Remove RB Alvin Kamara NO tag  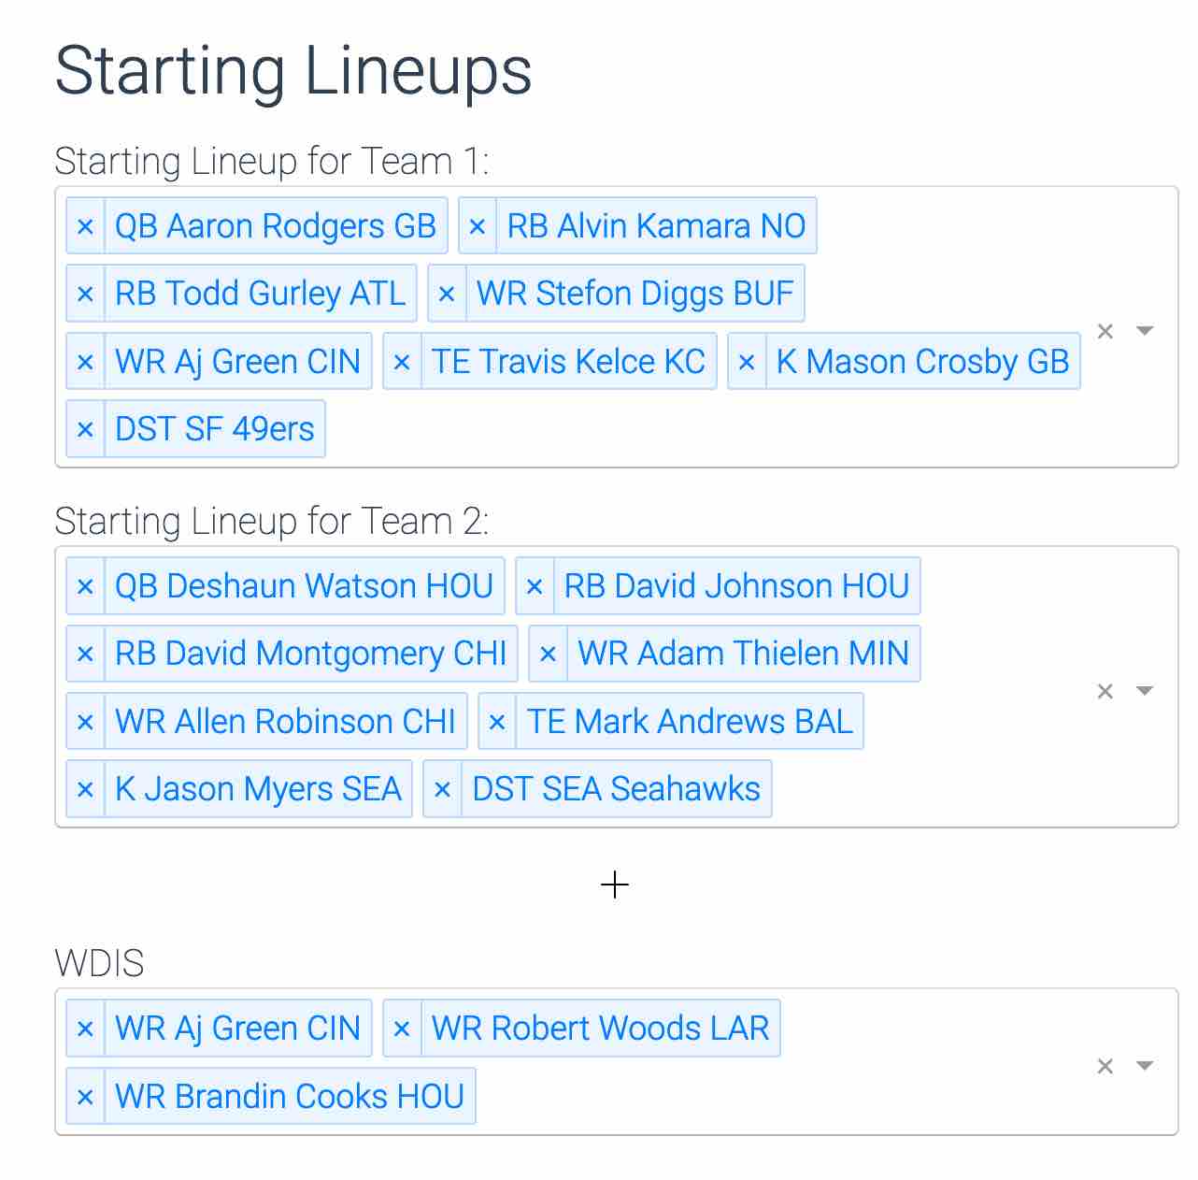pyautogui.click(x=478, y=226)
